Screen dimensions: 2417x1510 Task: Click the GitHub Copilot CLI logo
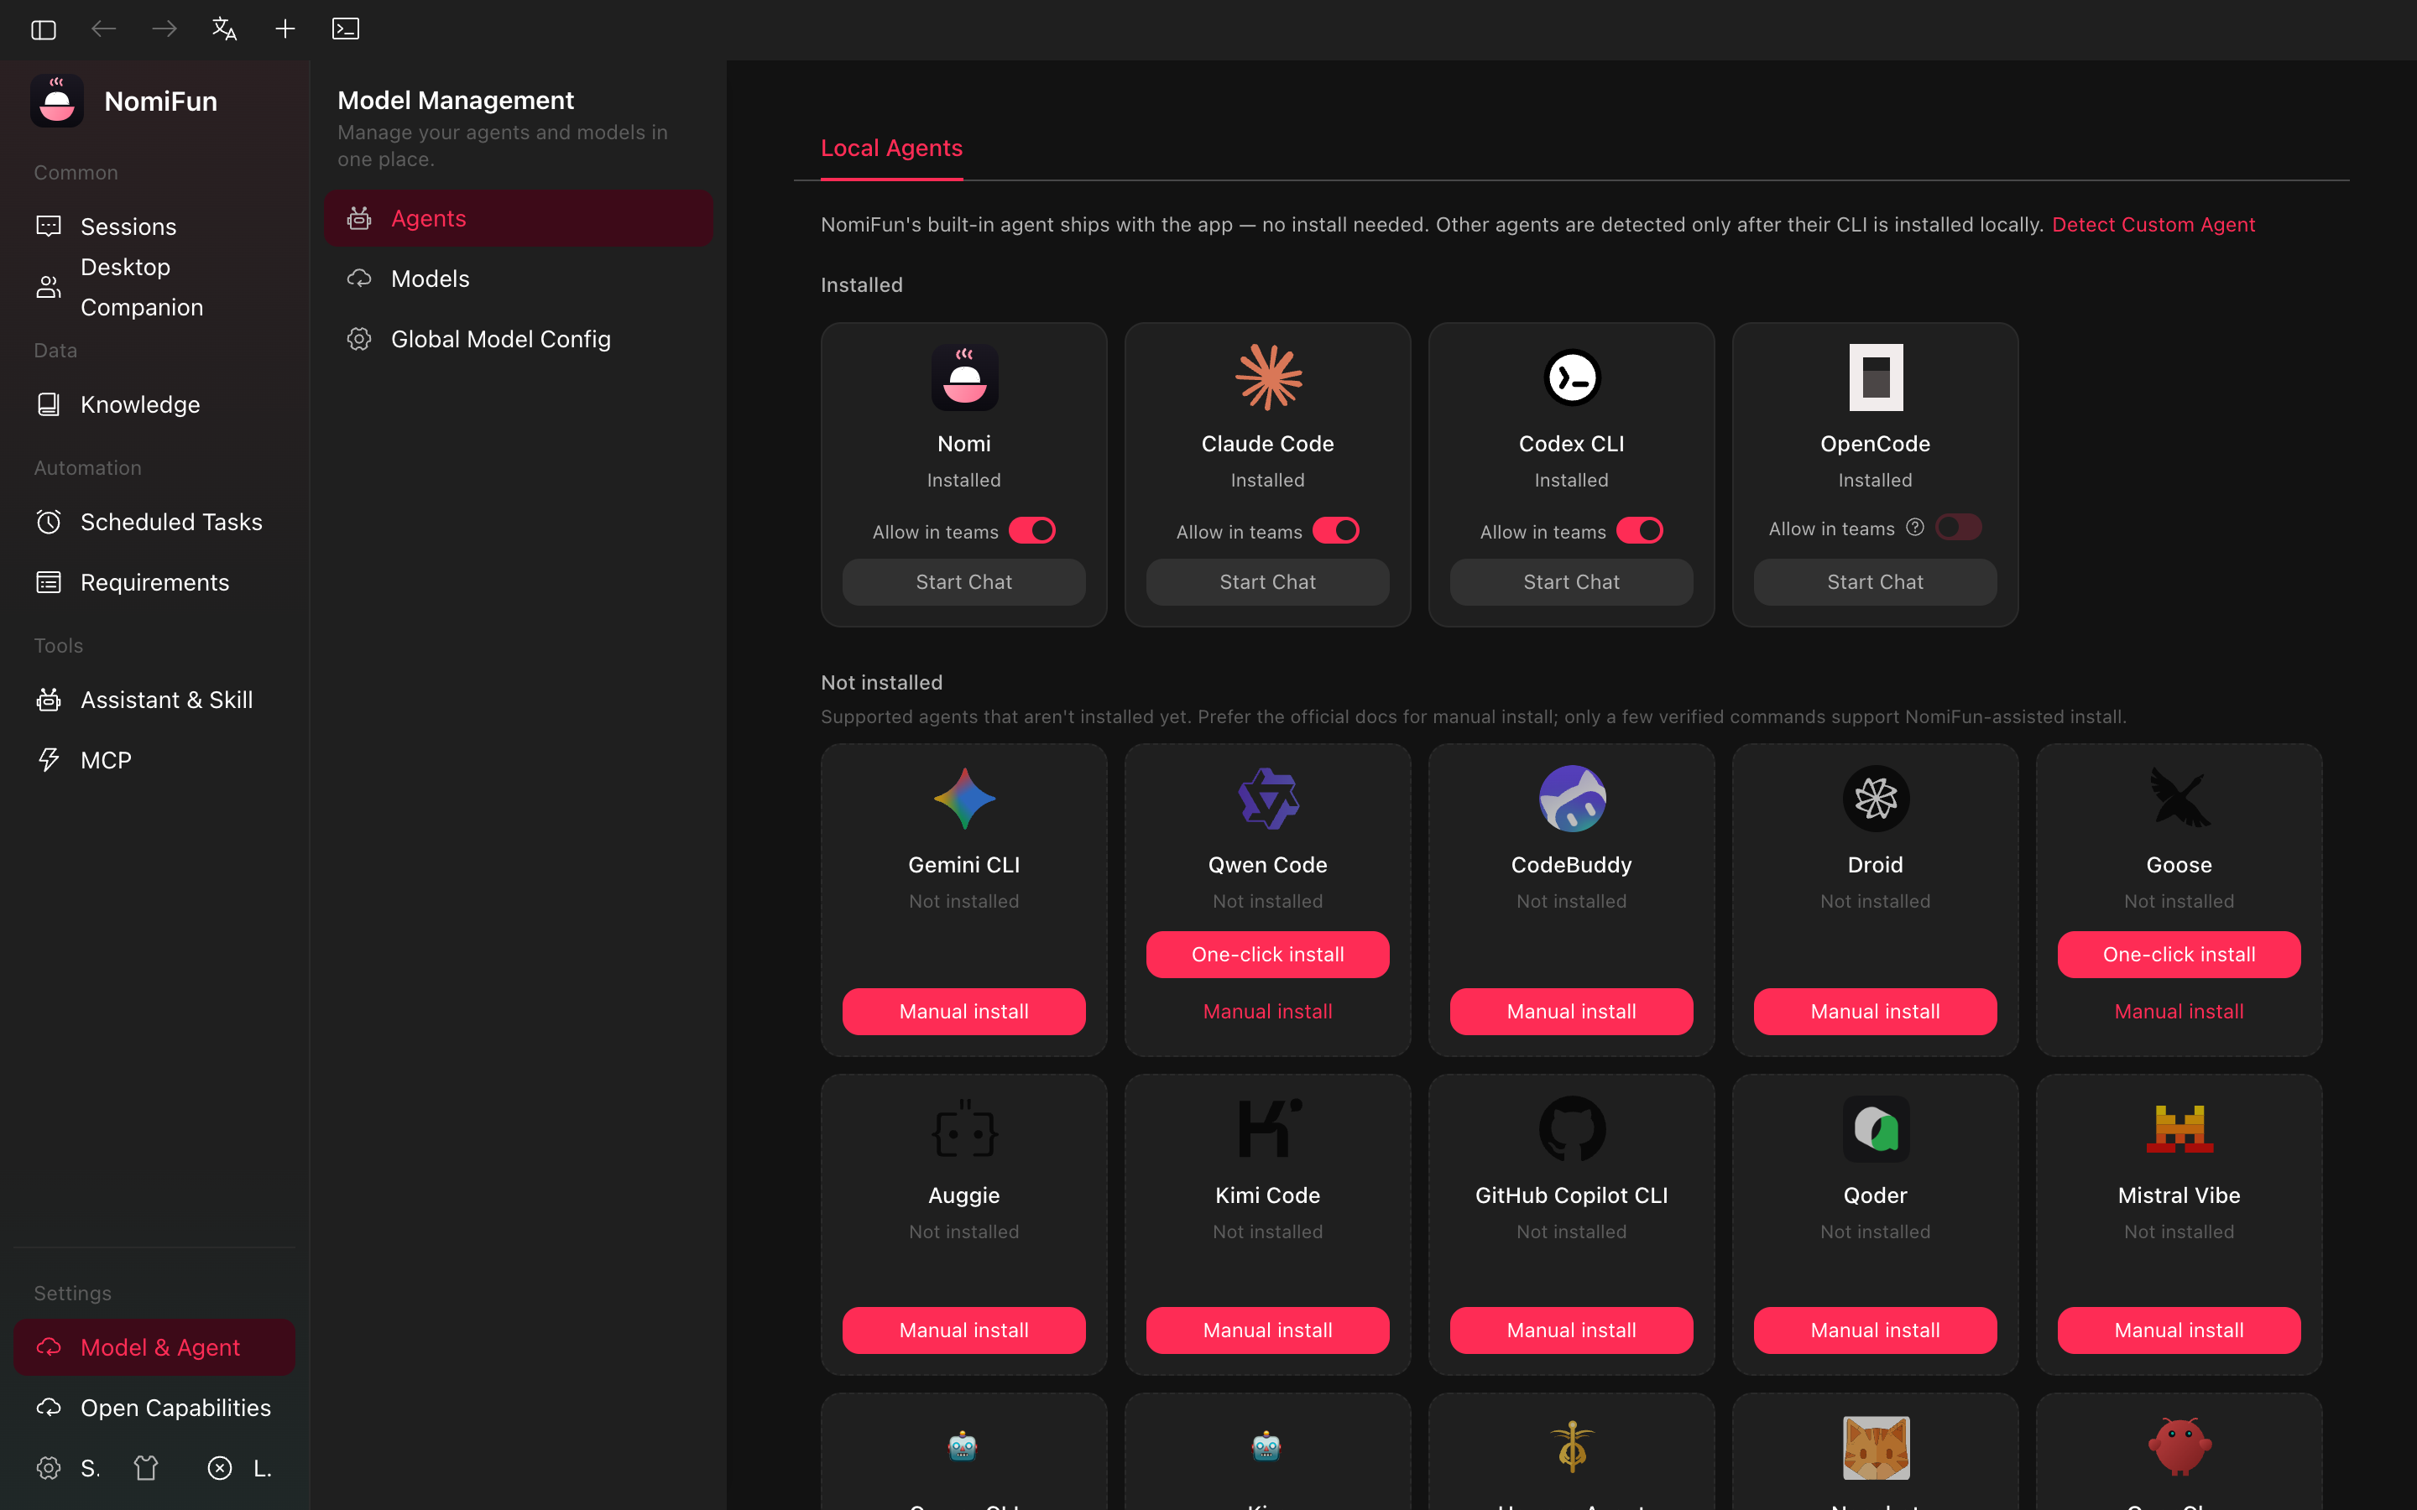[1572, 1129]
